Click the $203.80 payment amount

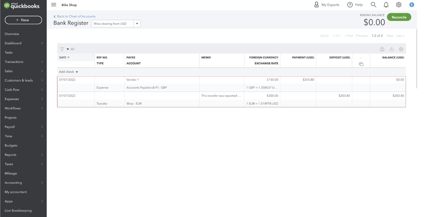[x=308, y=80]
